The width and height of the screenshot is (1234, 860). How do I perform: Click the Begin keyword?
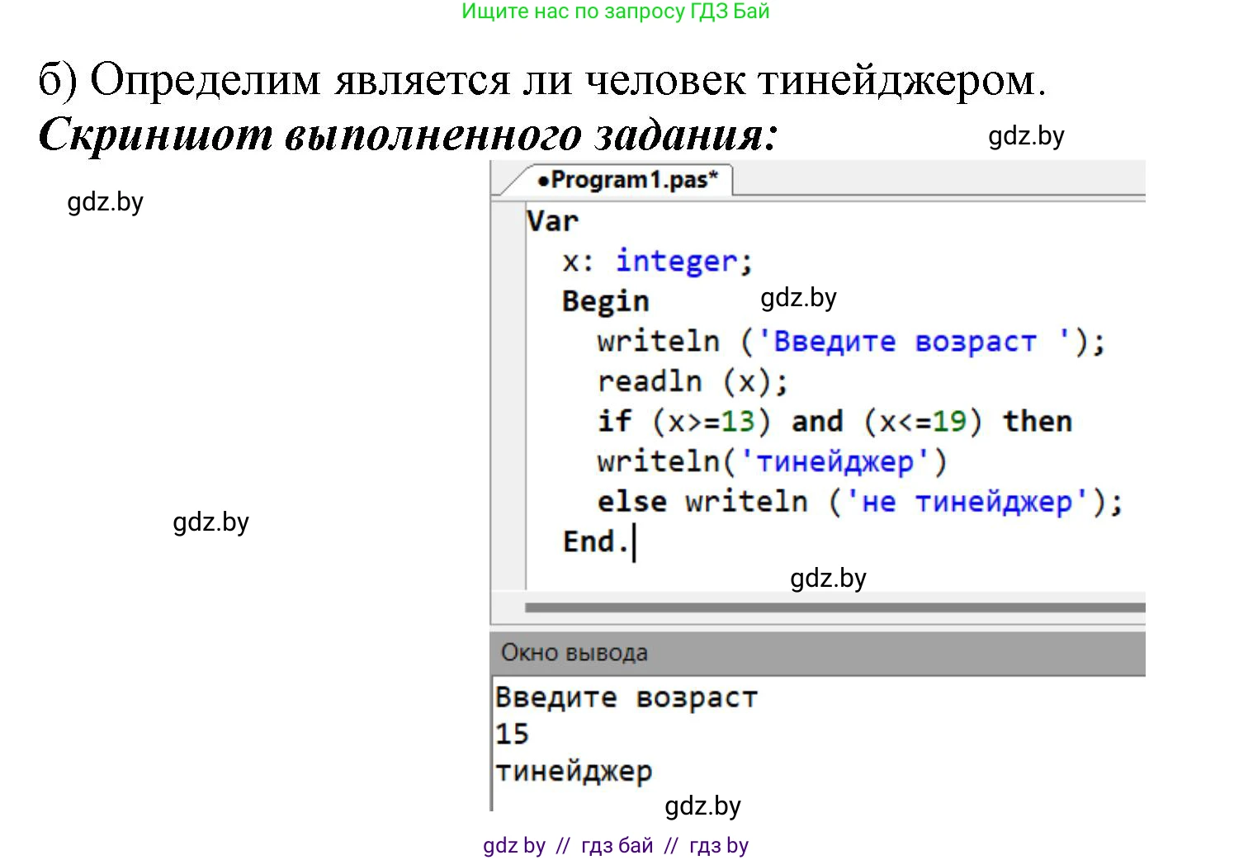605,301
